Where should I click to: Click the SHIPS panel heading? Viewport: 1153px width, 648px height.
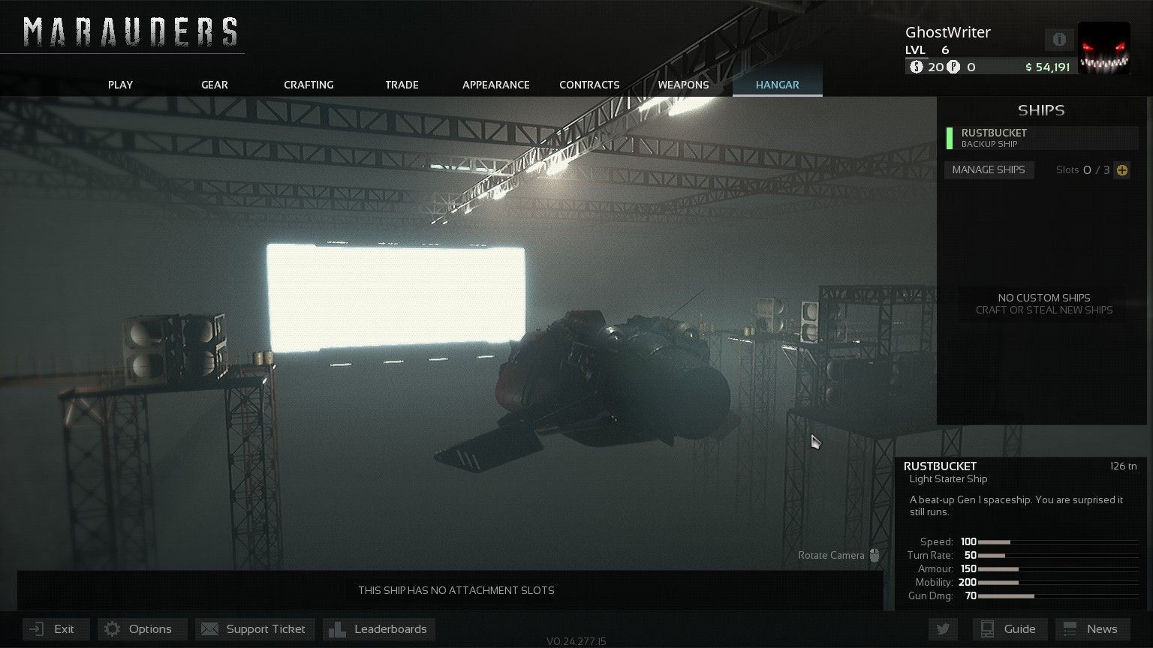pyautogui.click(x=1041, y=110)
